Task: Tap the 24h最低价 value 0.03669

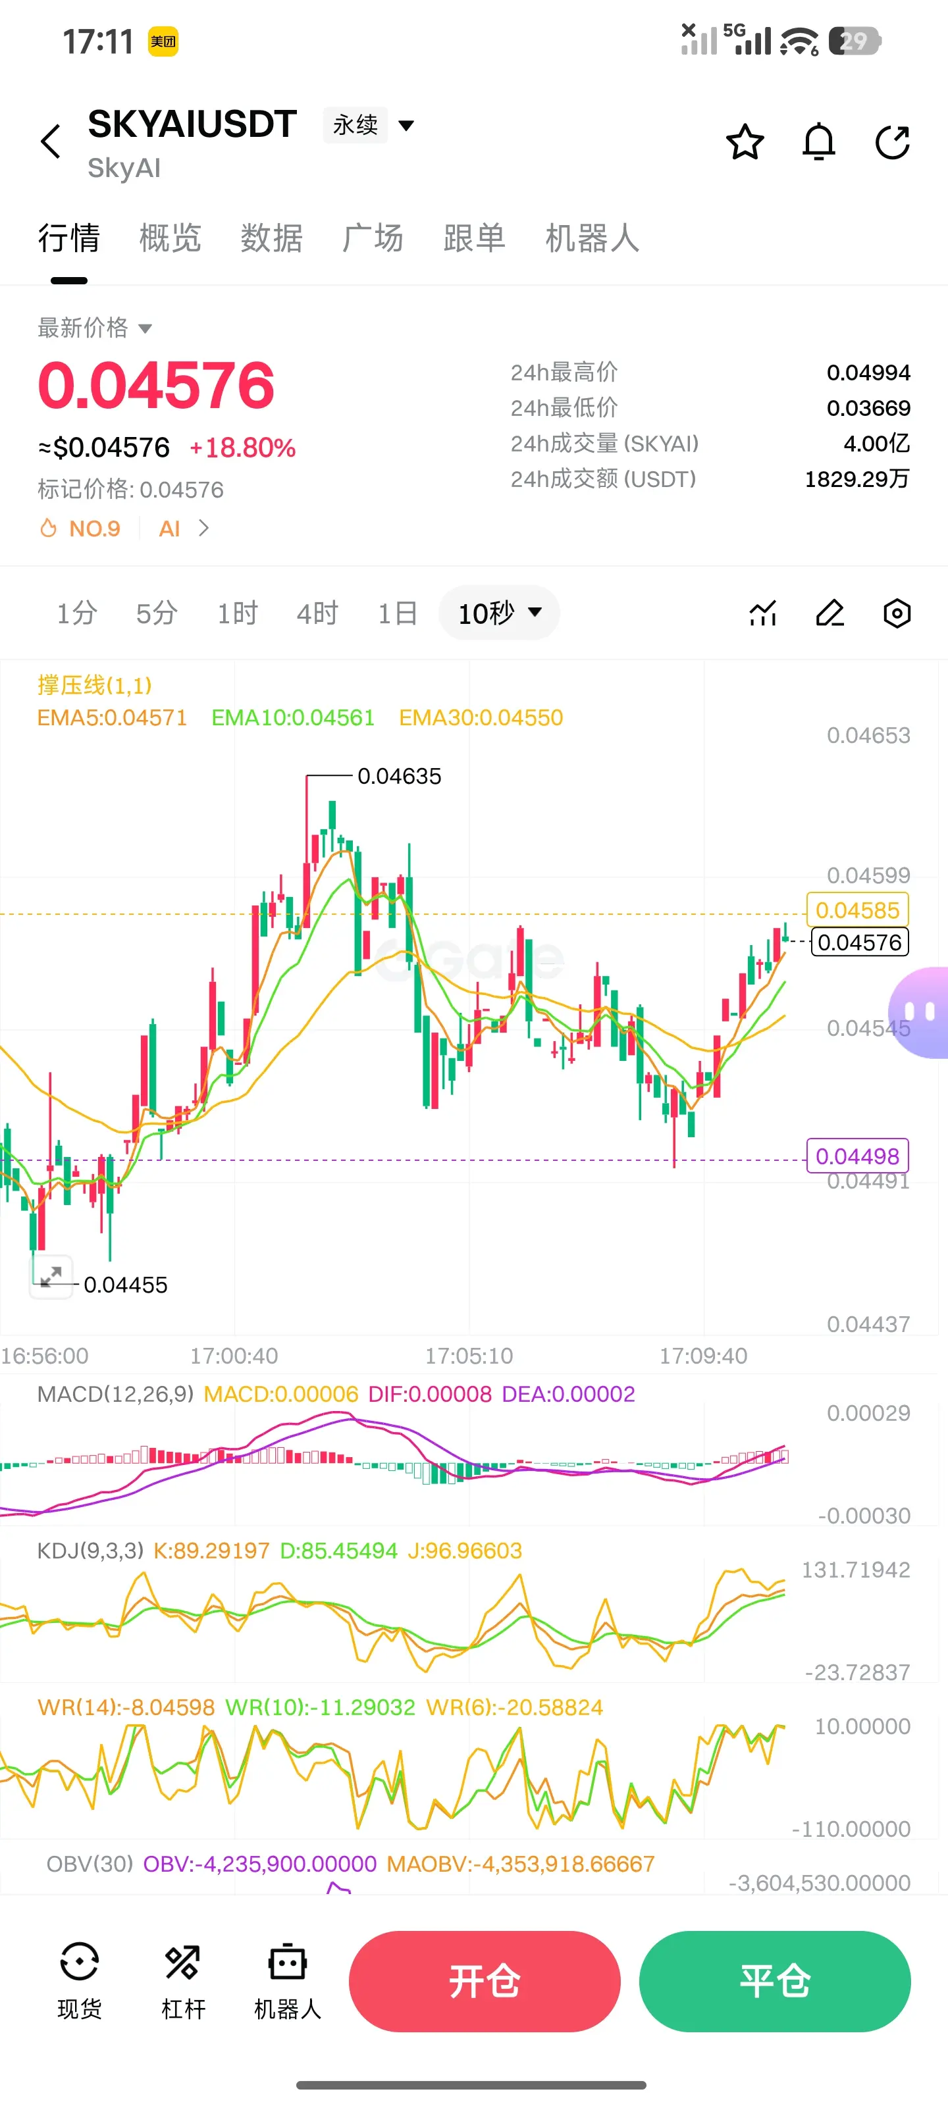Action: pos(868,408)
